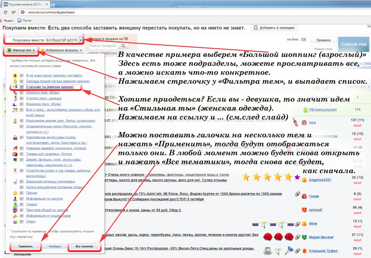Open the Яндекс bookmark
The height and width of the screenshot is (258, 371).
(7, 20)
